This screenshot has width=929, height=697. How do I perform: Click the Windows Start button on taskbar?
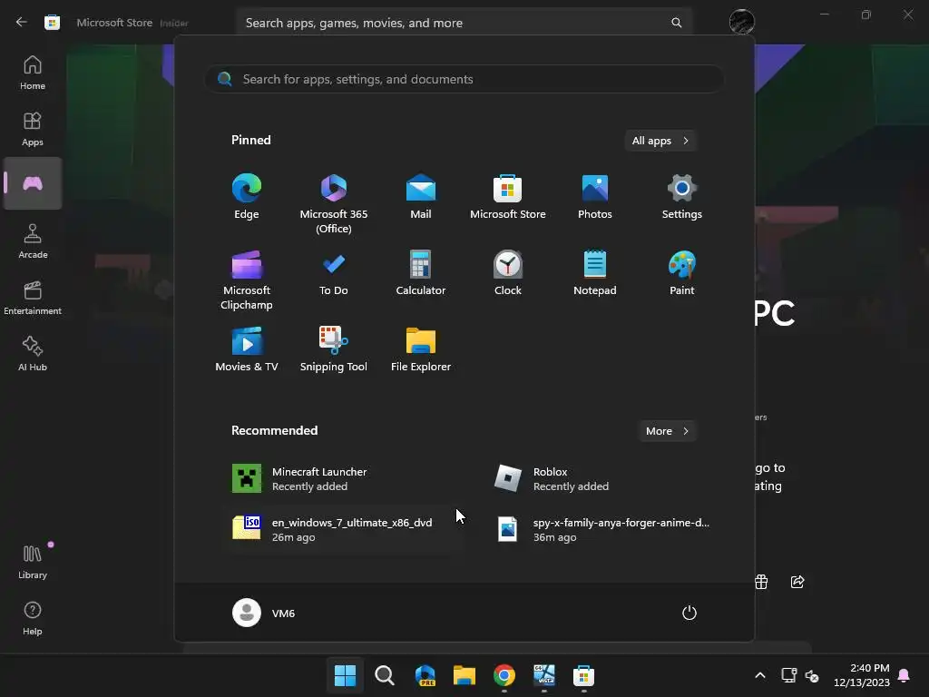[x=345, y=675]
